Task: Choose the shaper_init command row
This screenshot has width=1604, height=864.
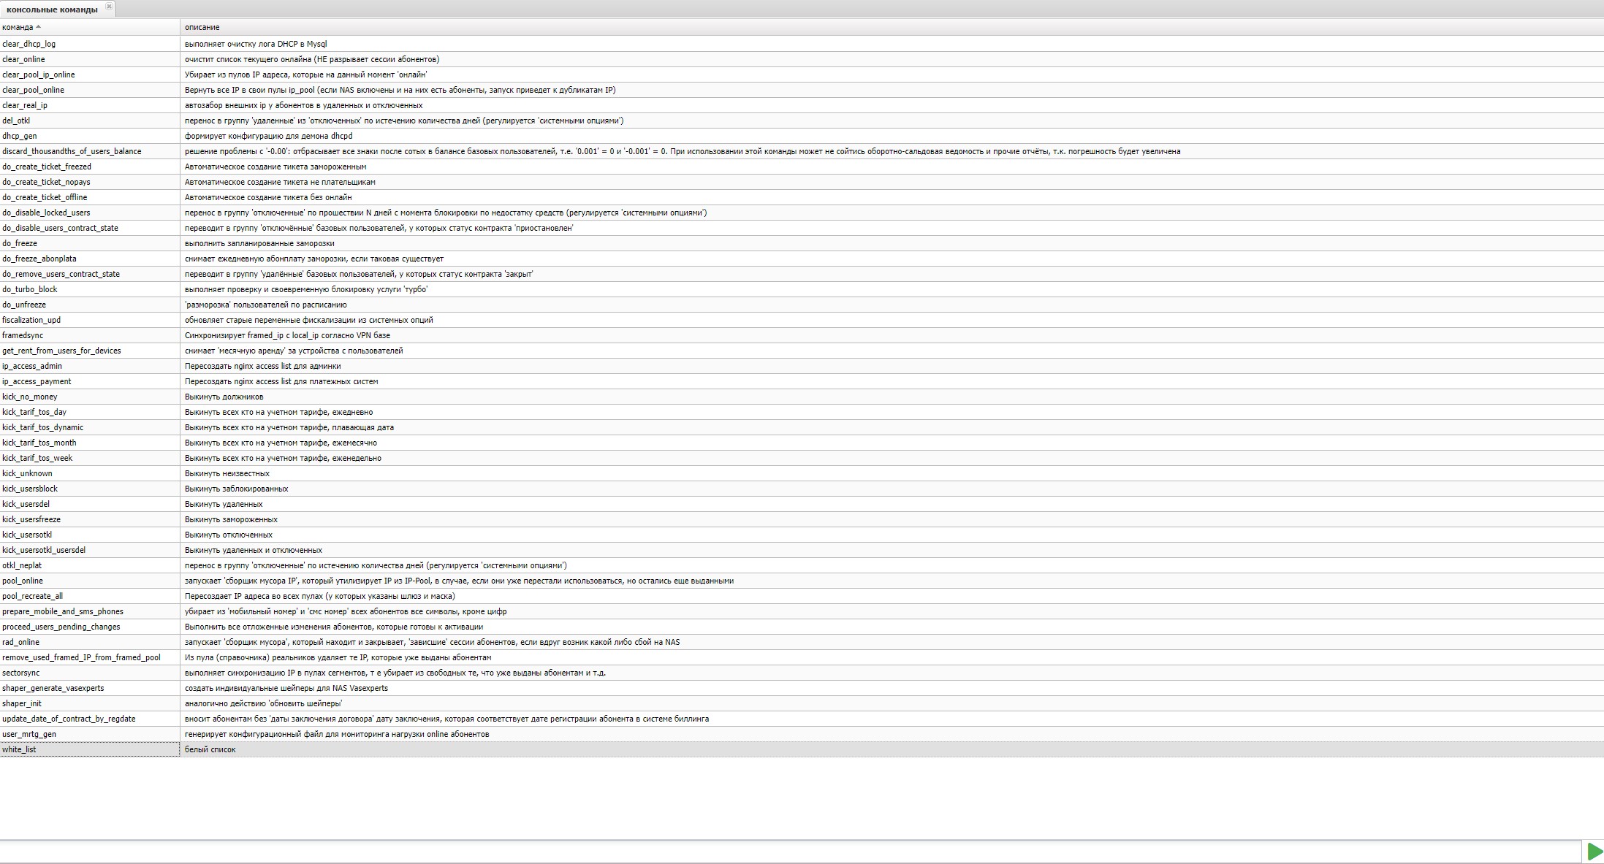Action: click(22, 703)
